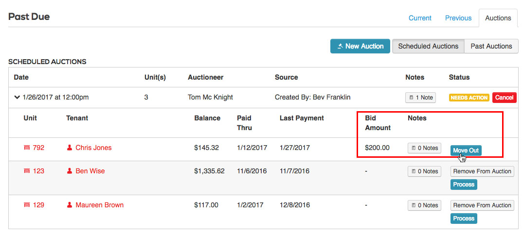This screenshot has height=234, width=523.
Task: Open 0 Notes for unit 123
Action: pyautogui.click(x=424, y=171)
